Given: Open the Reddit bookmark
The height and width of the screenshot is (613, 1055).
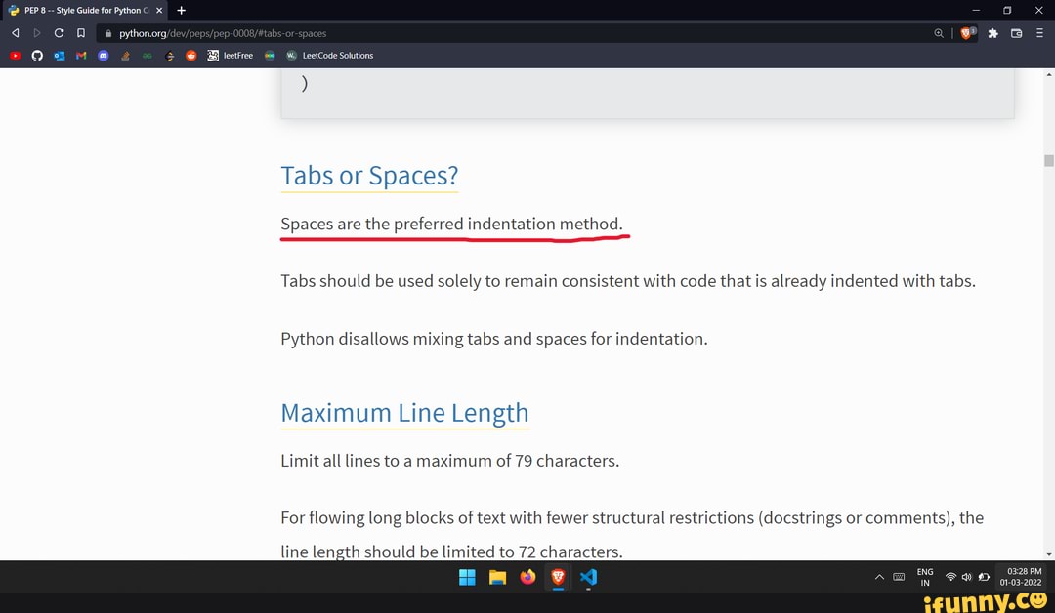Looking at the screenshot, I should pos(190,56).
